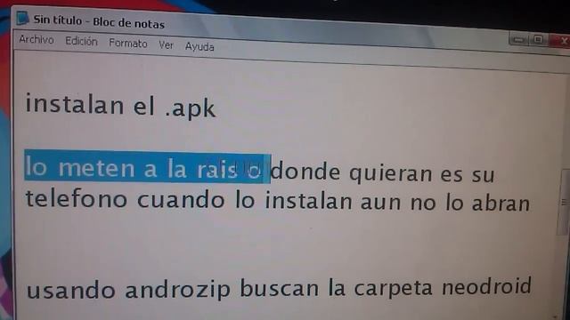The height and width of the screenshot is (320, 570).
Task: Open the Ver menu
Action: coord(166,45)
